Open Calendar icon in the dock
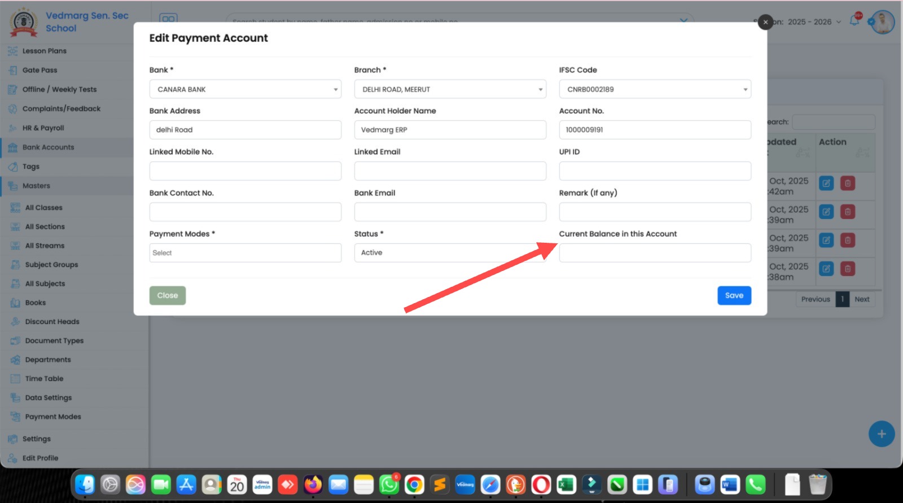Image resolution: width=903 pixels, height=503 pixels. 237,484
